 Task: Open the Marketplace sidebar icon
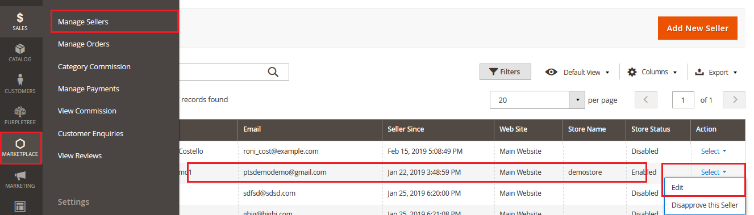[x=21, y=147]
